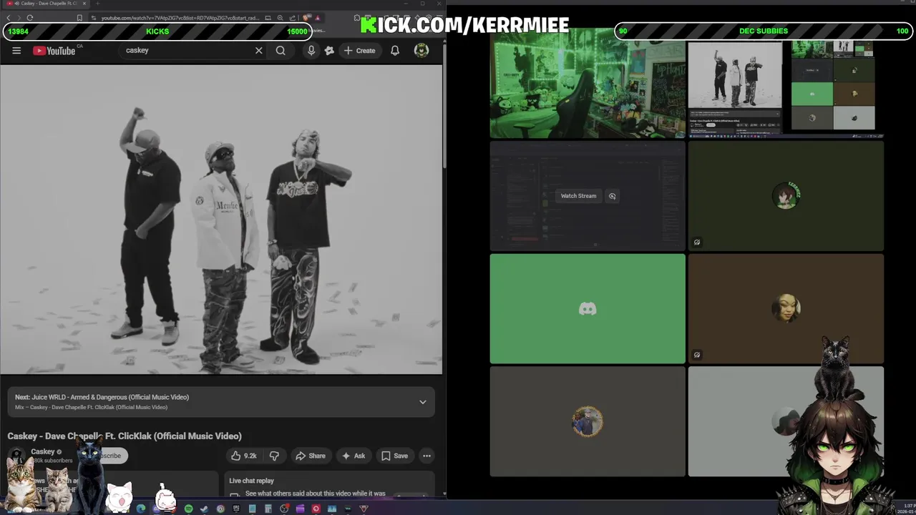Viewport: 916px width, 515px height.
Task: Clear the 'caskey' search text with X
Action: [x=259, y=51]
